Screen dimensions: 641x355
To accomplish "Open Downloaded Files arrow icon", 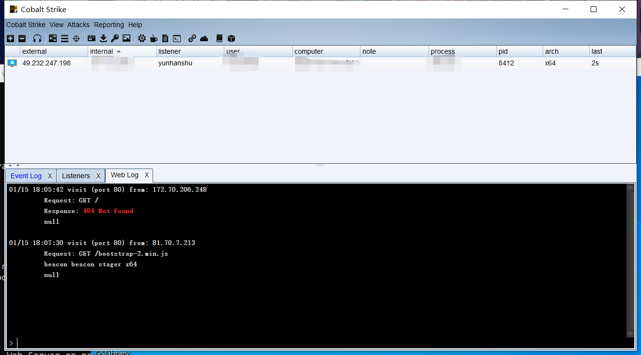I will click(x=103, y=38).
